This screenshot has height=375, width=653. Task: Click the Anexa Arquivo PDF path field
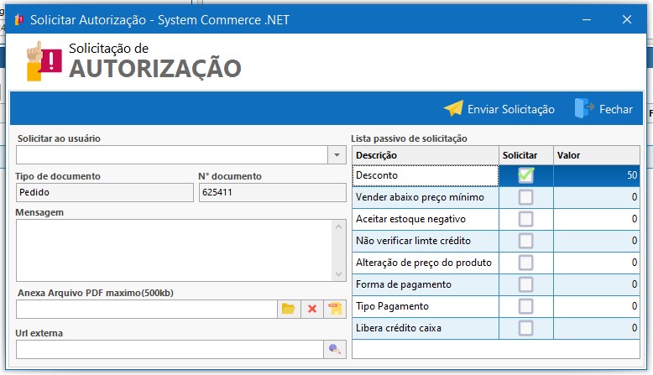tap(147, 310)
